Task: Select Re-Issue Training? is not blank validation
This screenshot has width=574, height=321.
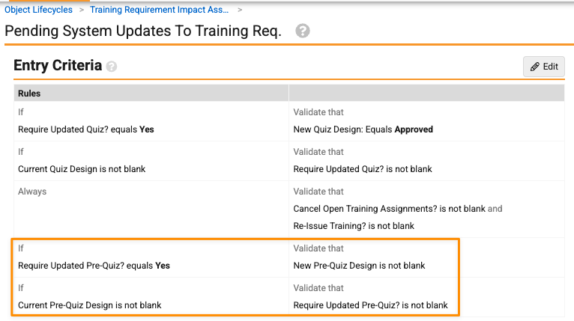Action: coord(354,226)
